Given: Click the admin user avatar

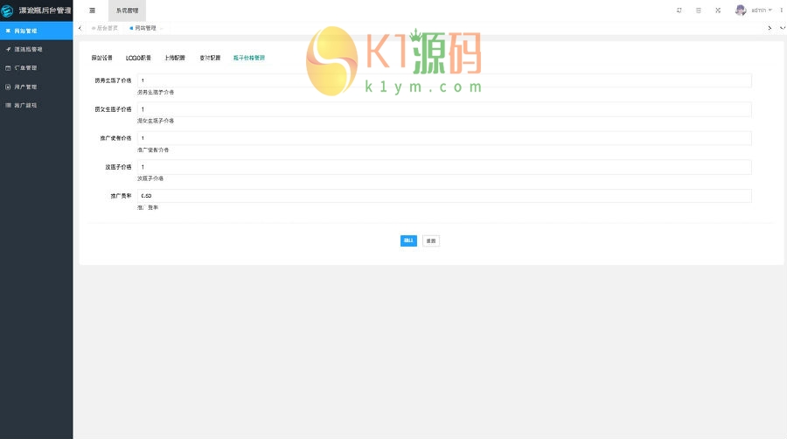Looking at the screenshot, I should coord(741,10).
